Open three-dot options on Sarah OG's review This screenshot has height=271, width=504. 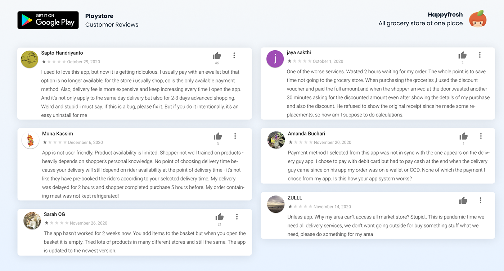pos(237,217)
